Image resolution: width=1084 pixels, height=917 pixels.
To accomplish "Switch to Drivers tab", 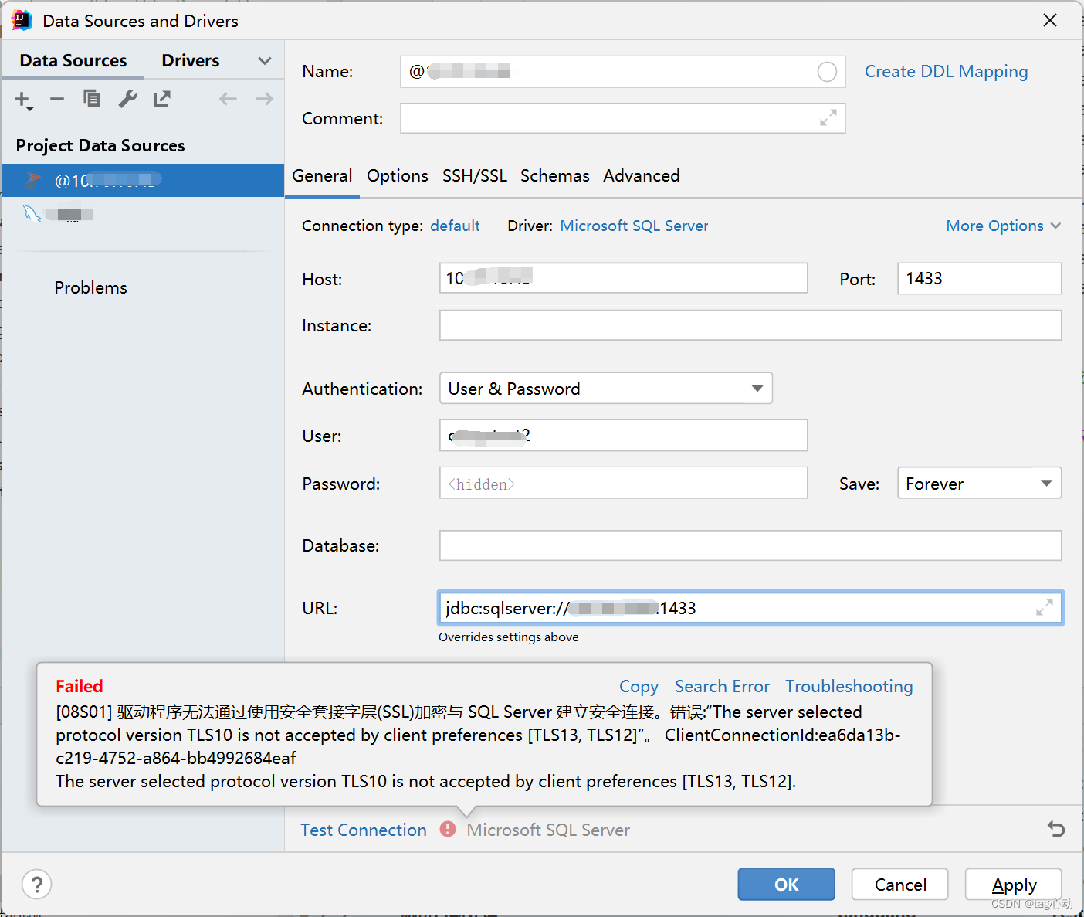I will click(x=191, y=61).
